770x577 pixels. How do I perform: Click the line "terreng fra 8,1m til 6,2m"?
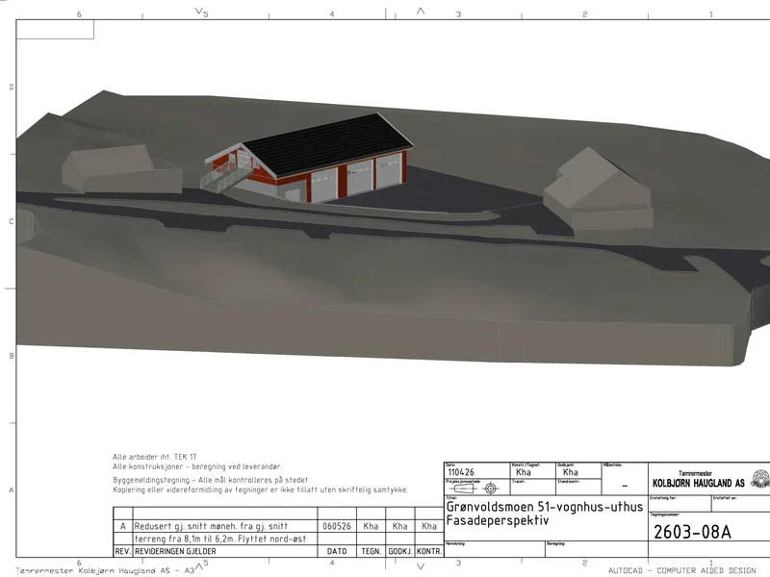click(x=189, y=539)
